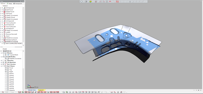Image resolution: width=203 pixels, height=94 pixels.
Task: Click the Thicken Surface1 feature icon
Action: 4,40
